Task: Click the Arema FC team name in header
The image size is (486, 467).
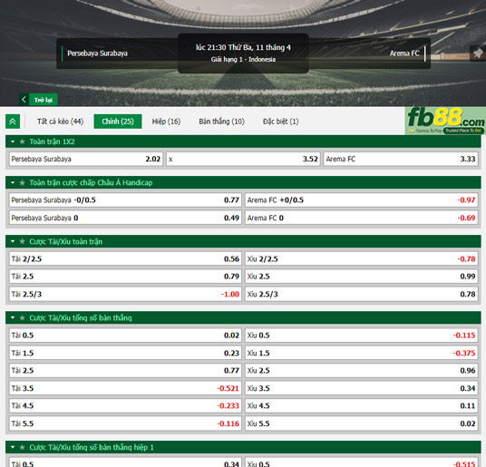Action: (x=404, y=54)
